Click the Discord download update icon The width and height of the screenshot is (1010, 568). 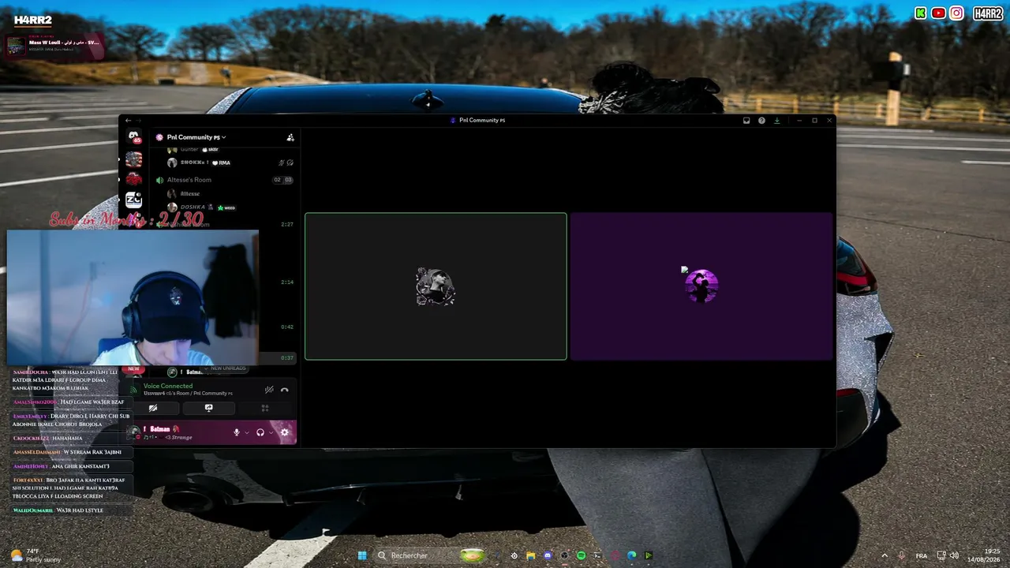click(777, 121)
